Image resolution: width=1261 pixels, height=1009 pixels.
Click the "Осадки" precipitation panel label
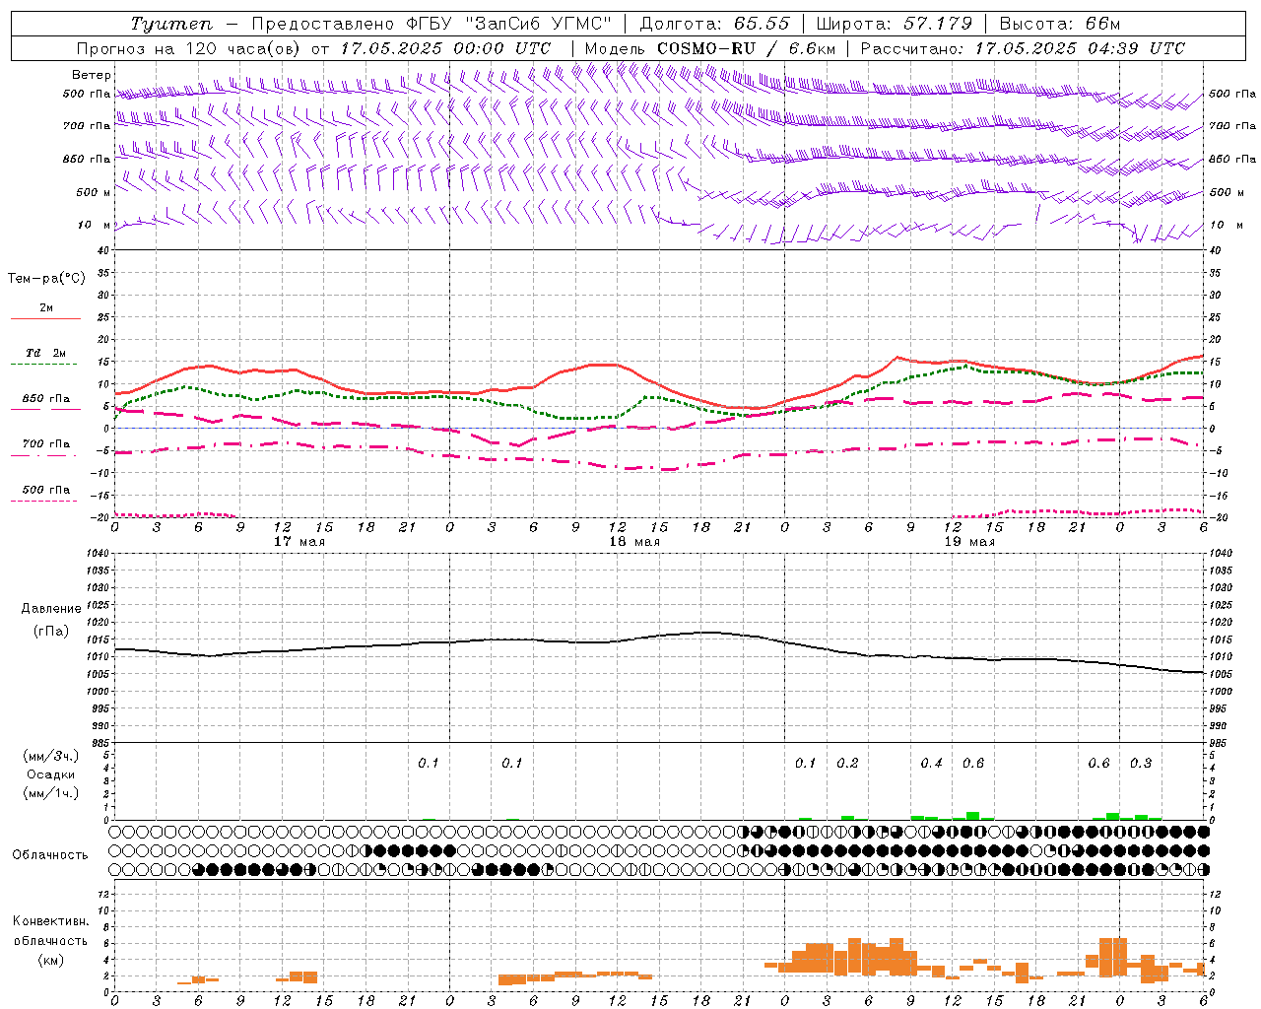point(51,774)
